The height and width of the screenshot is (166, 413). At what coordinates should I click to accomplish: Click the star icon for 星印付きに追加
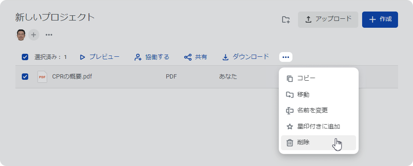pyautogui.click(x=289, y=127)
